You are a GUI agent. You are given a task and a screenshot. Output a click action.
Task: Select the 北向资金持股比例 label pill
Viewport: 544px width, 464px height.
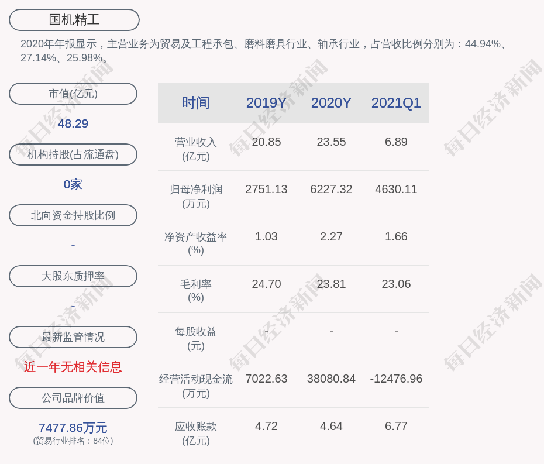[x=73, y=215]
